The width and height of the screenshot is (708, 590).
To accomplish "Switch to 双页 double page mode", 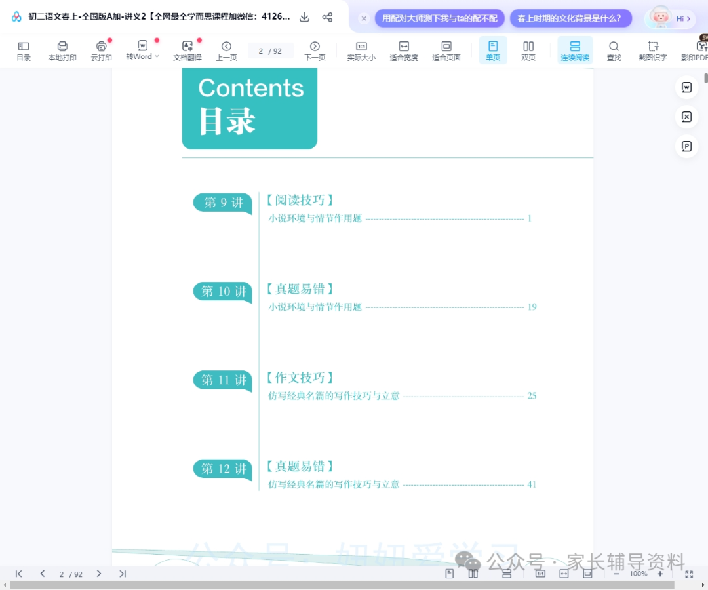I will point(528,51).
